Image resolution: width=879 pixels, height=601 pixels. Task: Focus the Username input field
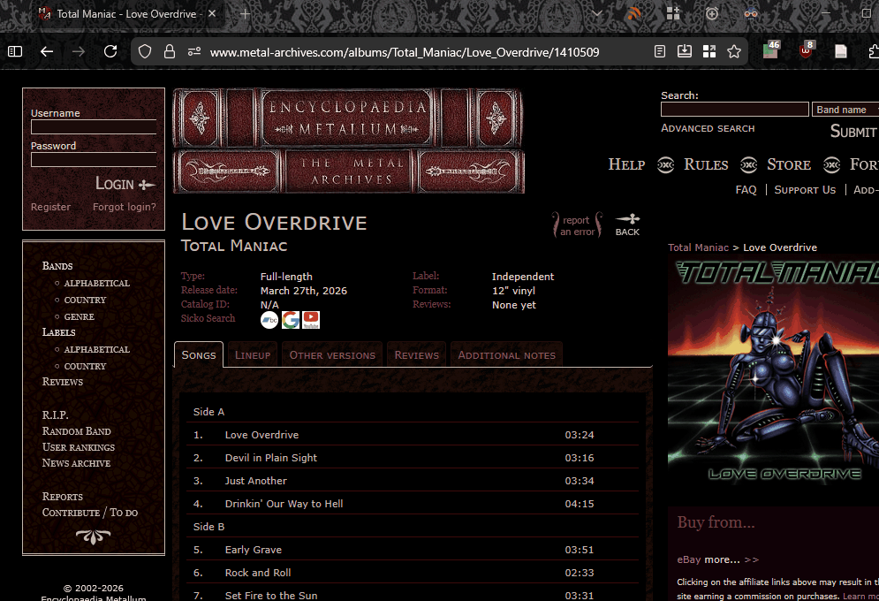[94, 127]
